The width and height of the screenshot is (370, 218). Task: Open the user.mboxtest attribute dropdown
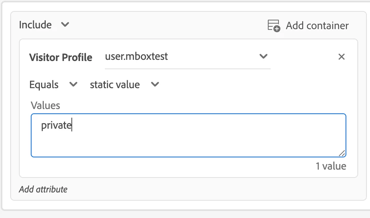click(185, 57)
